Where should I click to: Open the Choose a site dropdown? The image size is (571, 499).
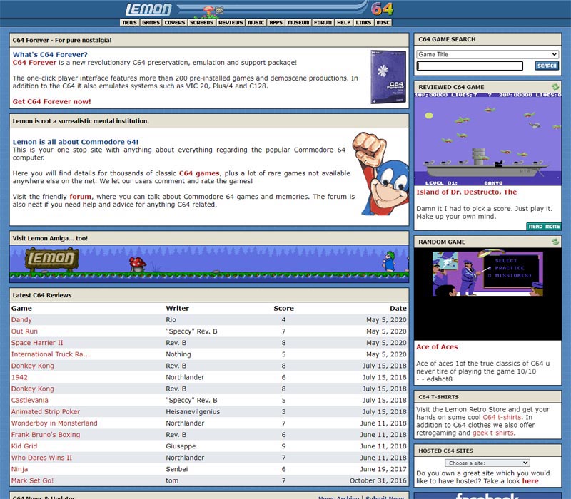(x=487, y=463)
